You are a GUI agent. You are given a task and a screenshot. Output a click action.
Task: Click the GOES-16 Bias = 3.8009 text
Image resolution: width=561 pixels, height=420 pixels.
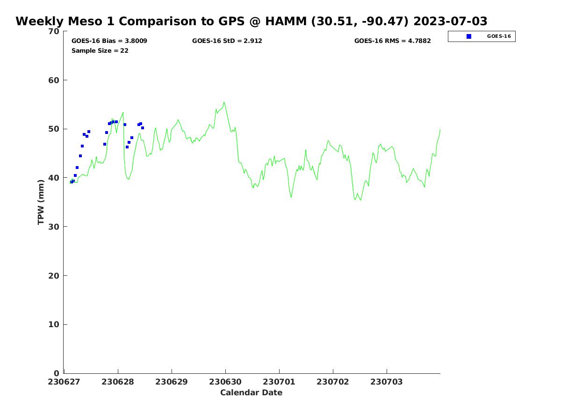109,41
